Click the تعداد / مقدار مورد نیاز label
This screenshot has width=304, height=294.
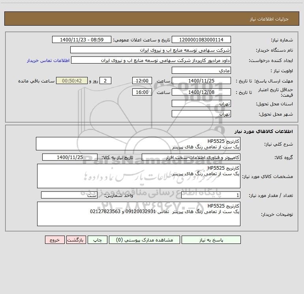coord(271,195)
